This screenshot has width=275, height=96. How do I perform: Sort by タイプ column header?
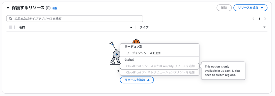click(x=144, y=27)
